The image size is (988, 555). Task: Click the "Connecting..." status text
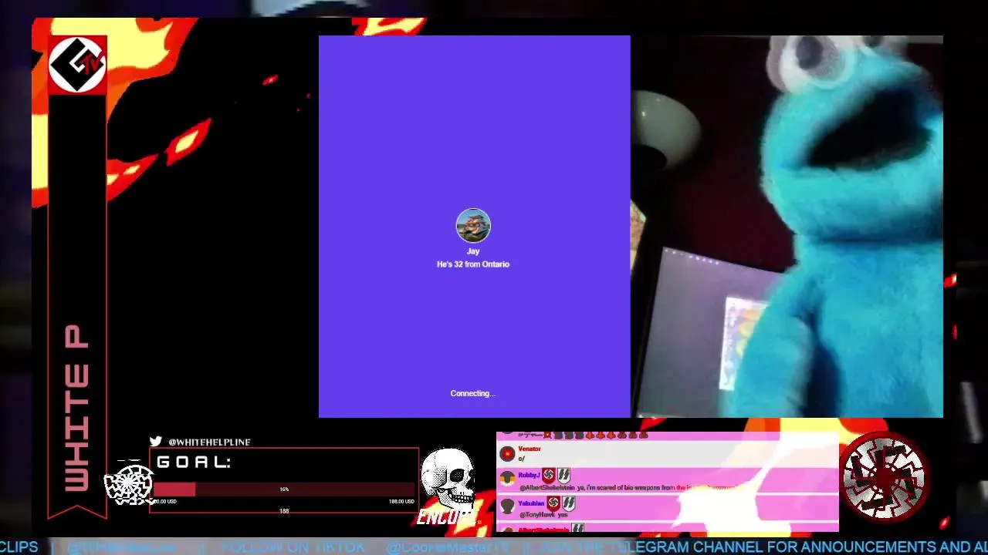[472, 393]
